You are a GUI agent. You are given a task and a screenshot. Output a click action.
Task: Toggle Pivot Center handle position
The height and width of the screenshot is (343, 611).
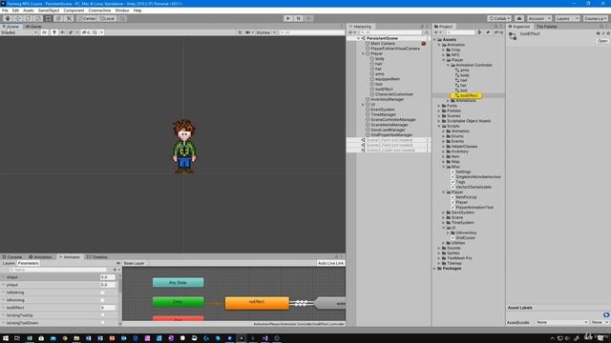(87, 18)
